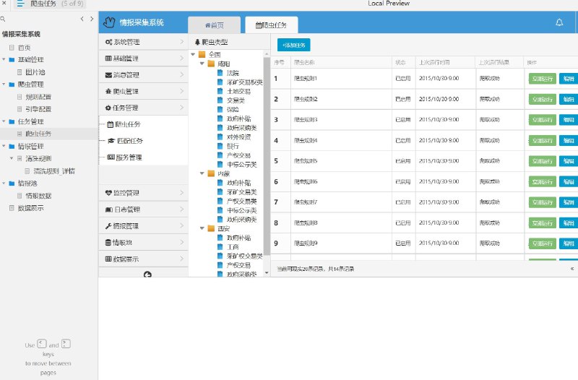This screenshot has width=578, height=380.
Task: Click the 咸阳 folder icon in tree
Action: [x=211, y=64]
